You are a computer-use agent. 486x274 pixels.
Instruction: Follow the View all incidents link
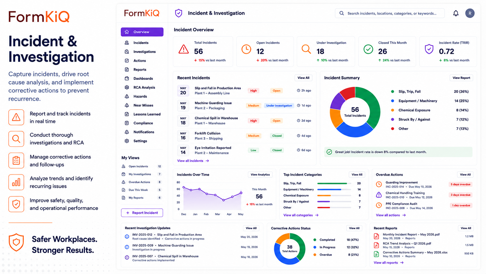(x=193, y=161)
